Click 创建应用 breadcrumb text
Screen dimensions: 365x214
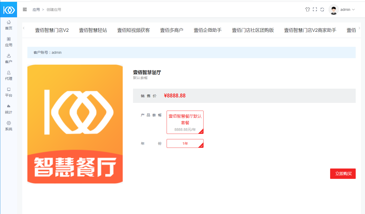[54, 10]
